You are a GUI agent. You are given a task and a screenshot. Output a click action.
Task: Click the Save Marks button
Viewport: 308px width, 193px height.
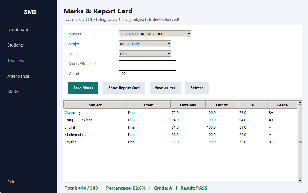tap(83, 88)
